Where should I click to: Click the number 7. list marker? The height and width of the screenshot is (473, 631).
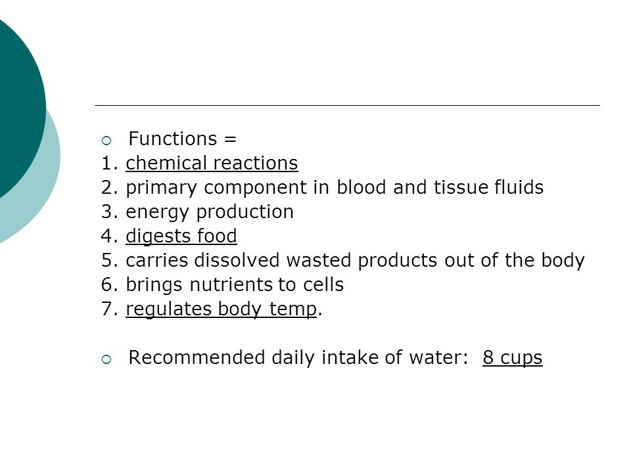tap(110, 309)
